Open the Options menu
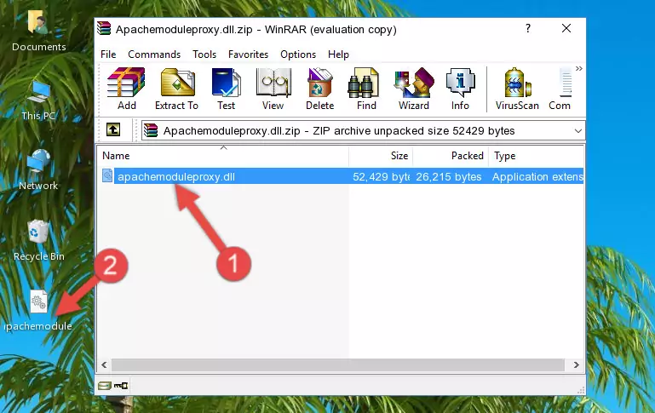Viewport: 655px width, 413px height. click(x=298, y=54)
